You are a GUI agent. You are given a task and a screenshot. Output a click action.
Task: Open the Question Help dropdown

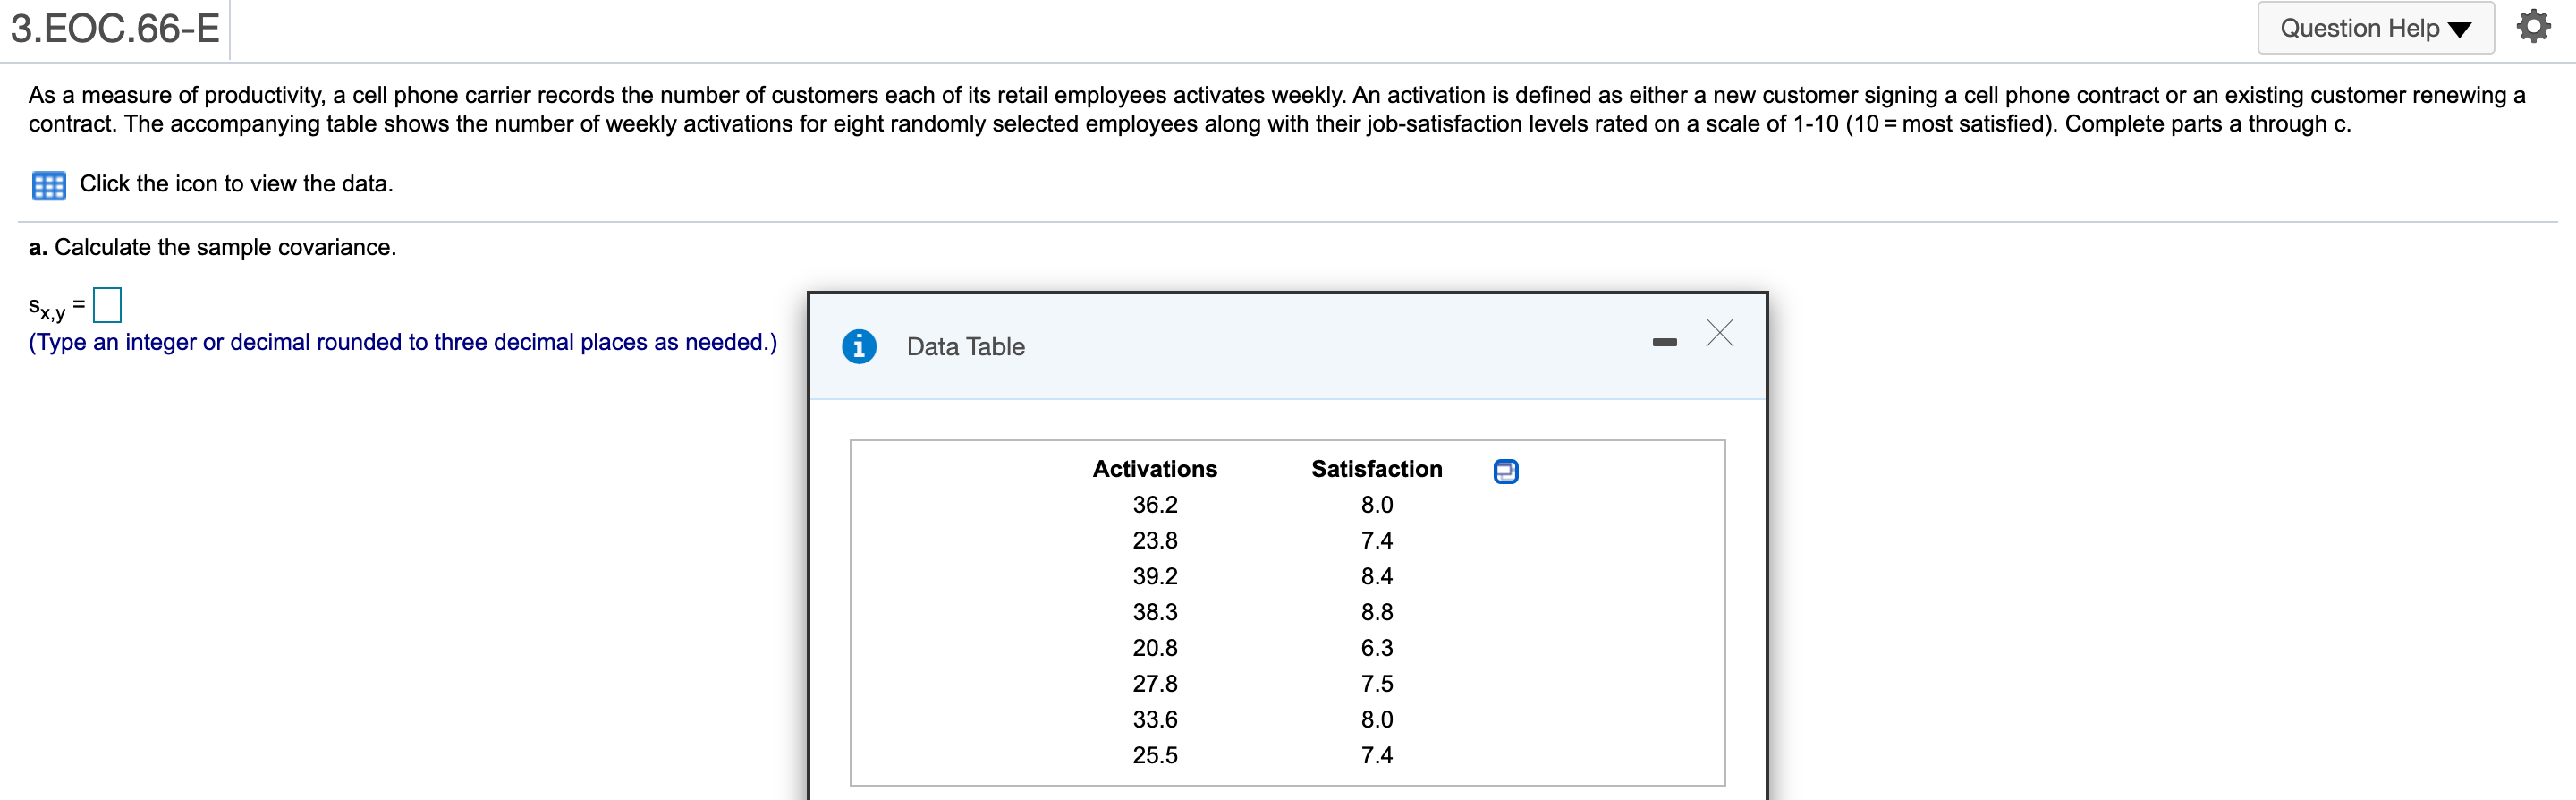(2374, 28)
